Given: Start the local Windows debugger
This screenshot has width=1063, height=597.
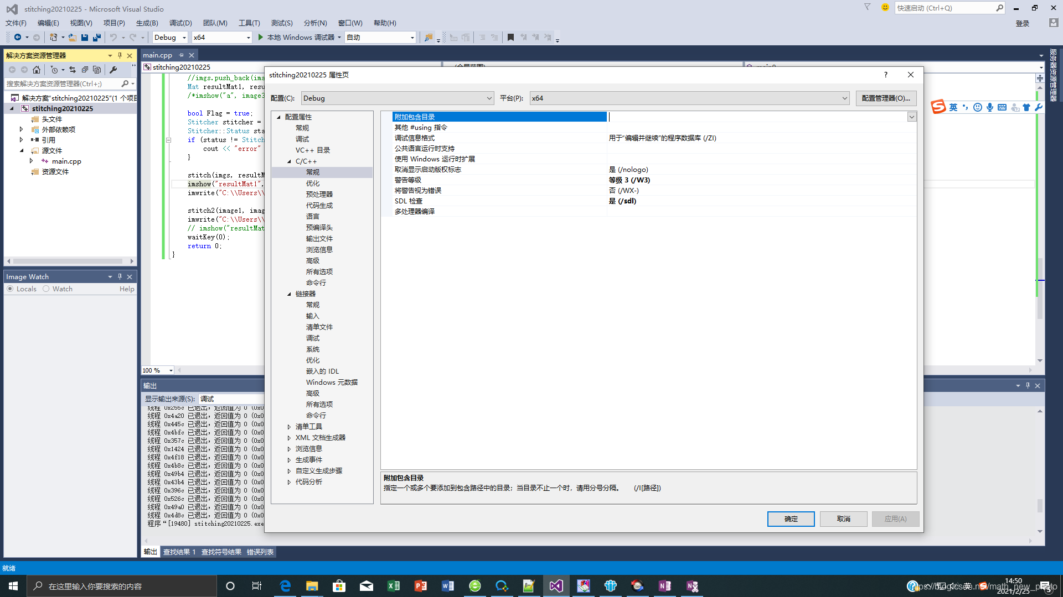Looking at the screenshot, I should 300,38.
